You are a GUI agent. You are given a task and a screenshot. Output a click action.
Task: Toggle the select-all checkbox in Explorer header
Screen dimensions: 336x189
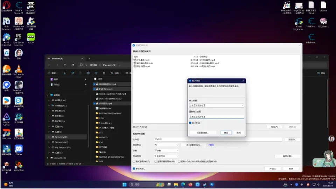pyautogui.click(x=95, y=79)
